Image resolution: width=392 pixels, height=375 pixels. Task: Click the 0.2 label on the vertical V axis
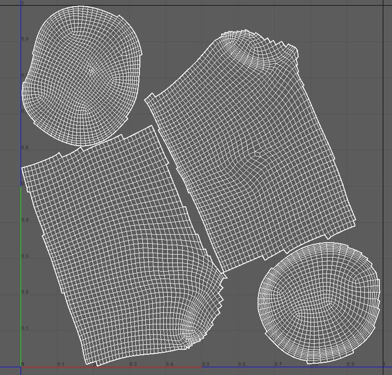point(25,292)
